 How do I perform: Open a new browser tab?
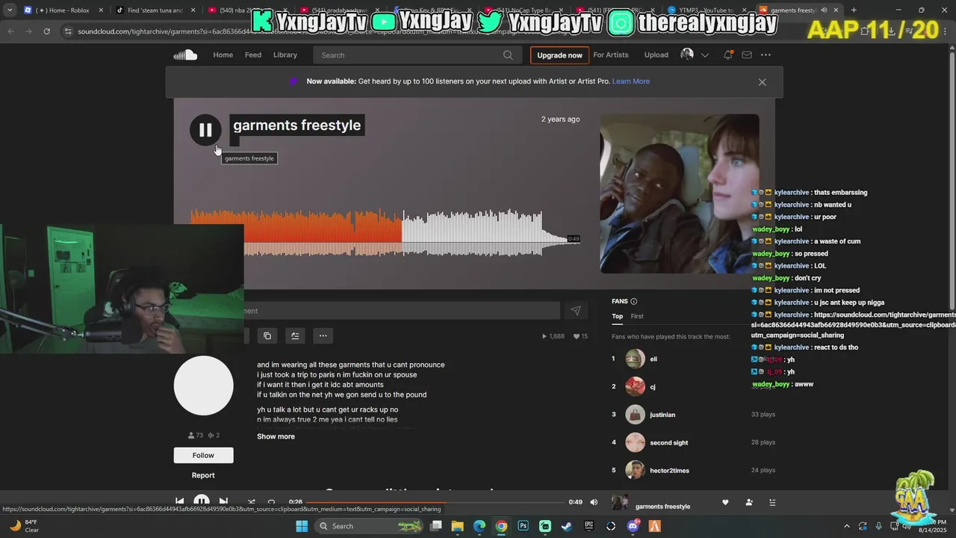click(x=854, y=10)
